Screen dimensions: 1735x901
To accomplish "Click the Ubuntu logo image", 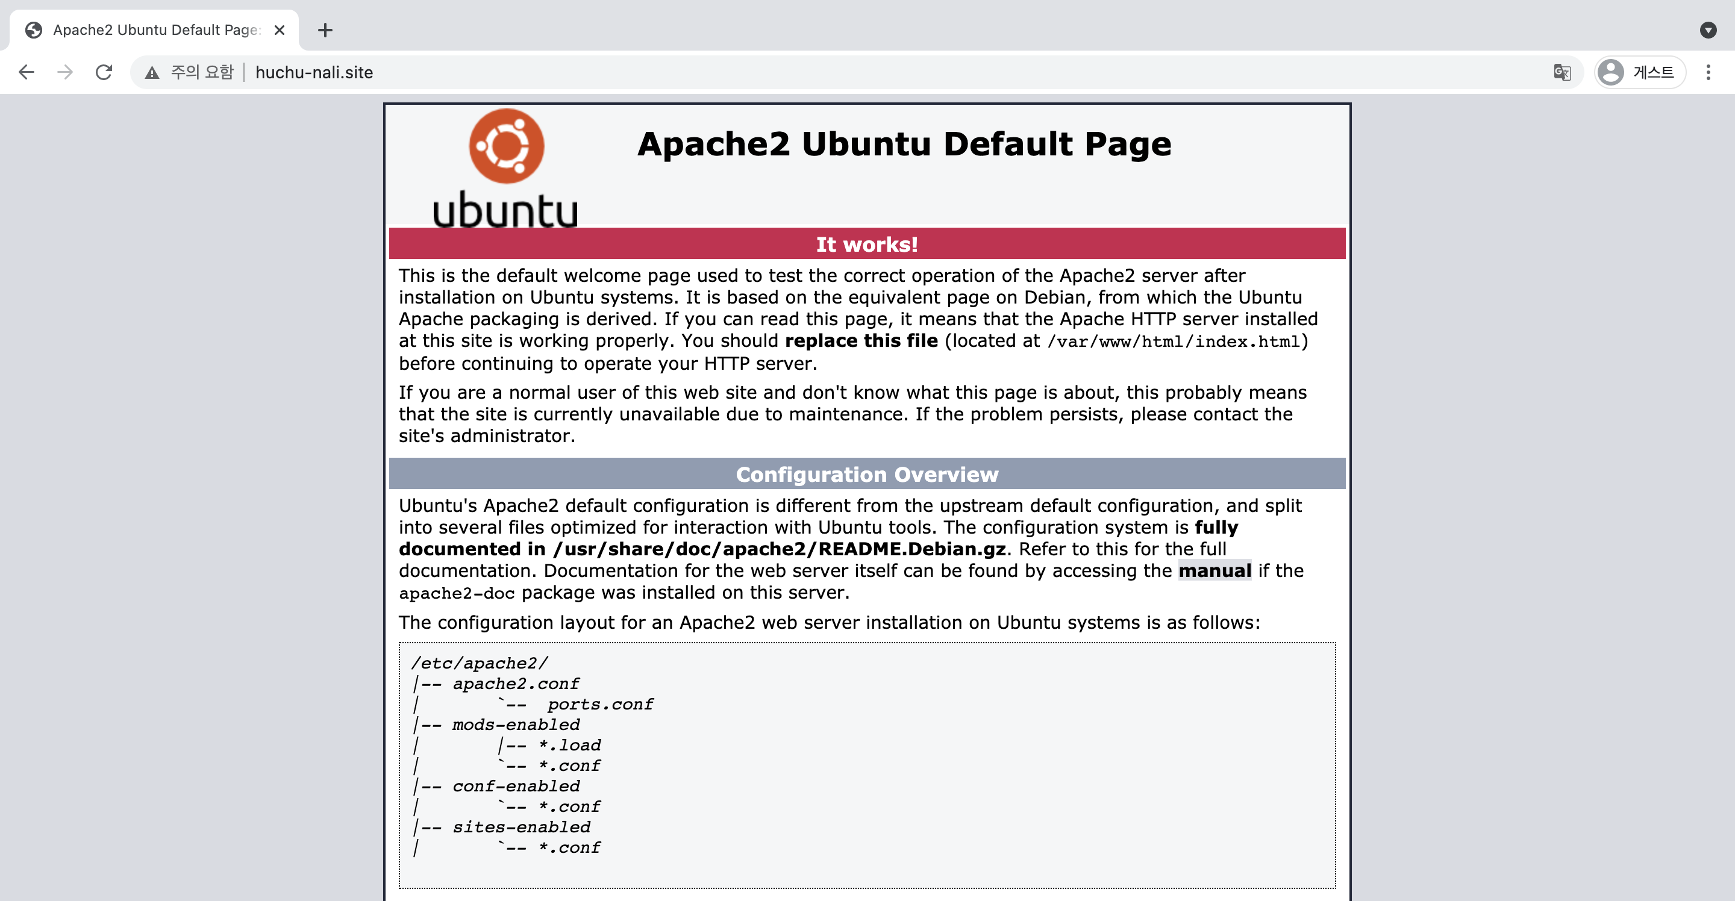I will [506, 169].
